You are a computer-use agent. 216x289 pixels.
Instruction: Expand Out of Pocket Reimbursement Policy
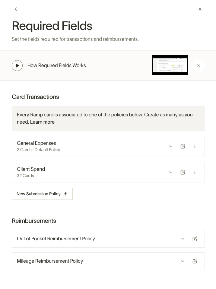click(183, 239)
